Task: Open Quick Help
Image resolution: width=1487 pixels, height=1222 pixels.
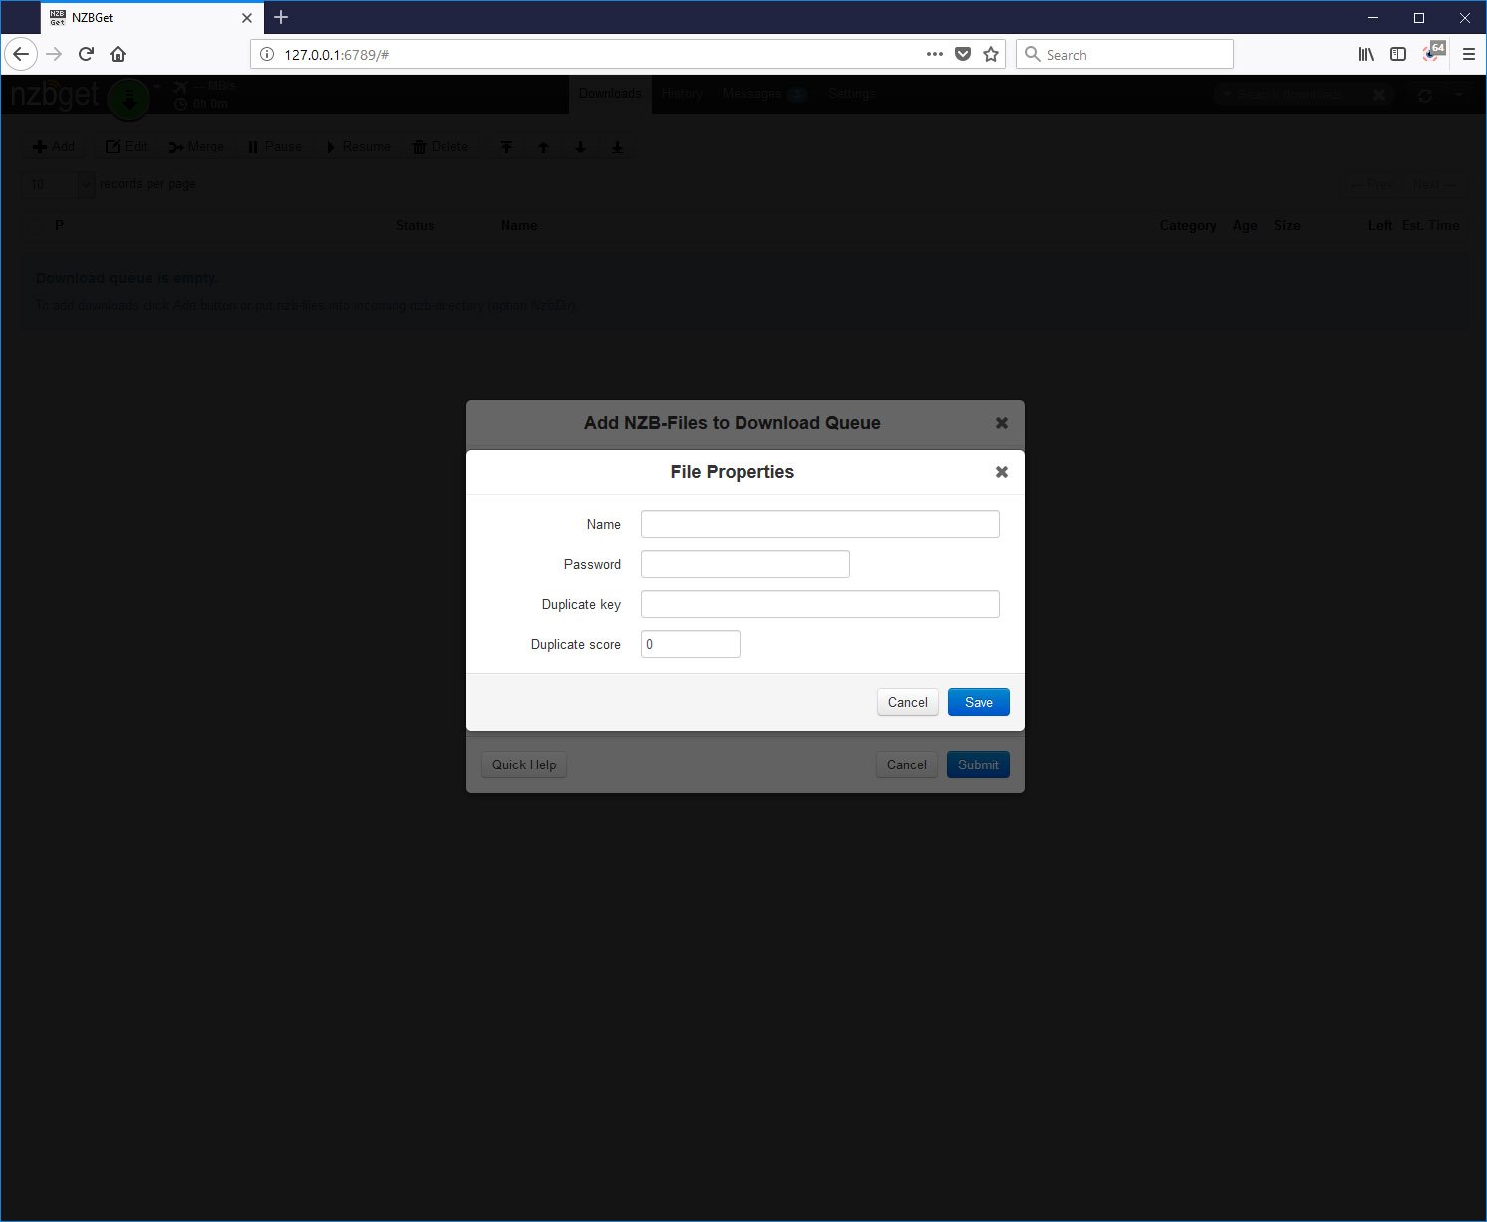Action: click(524, 764)
